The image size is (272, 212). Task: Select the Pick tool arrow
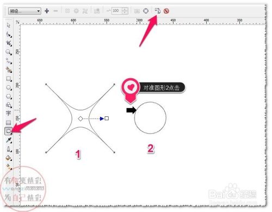(9, 25)
